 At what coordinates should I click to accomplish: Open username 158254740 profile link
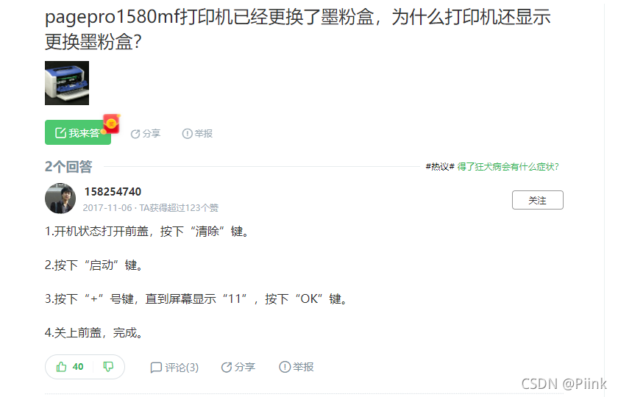click(113, 192)
